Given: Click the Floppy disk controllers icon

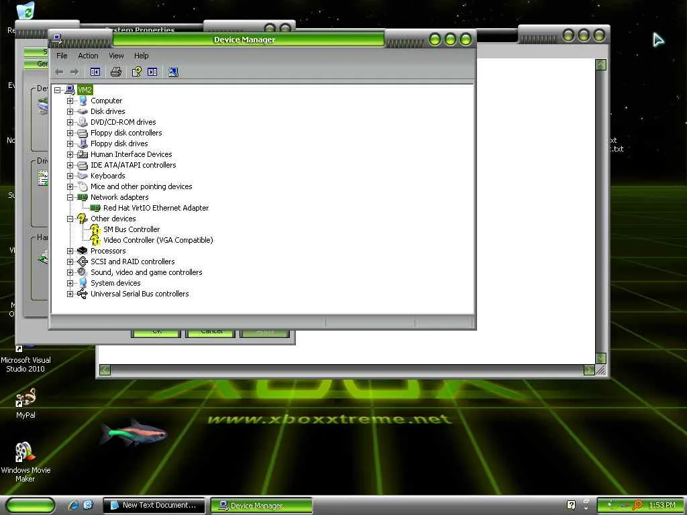Looking at the screenshot, I should tap(82, 133).
